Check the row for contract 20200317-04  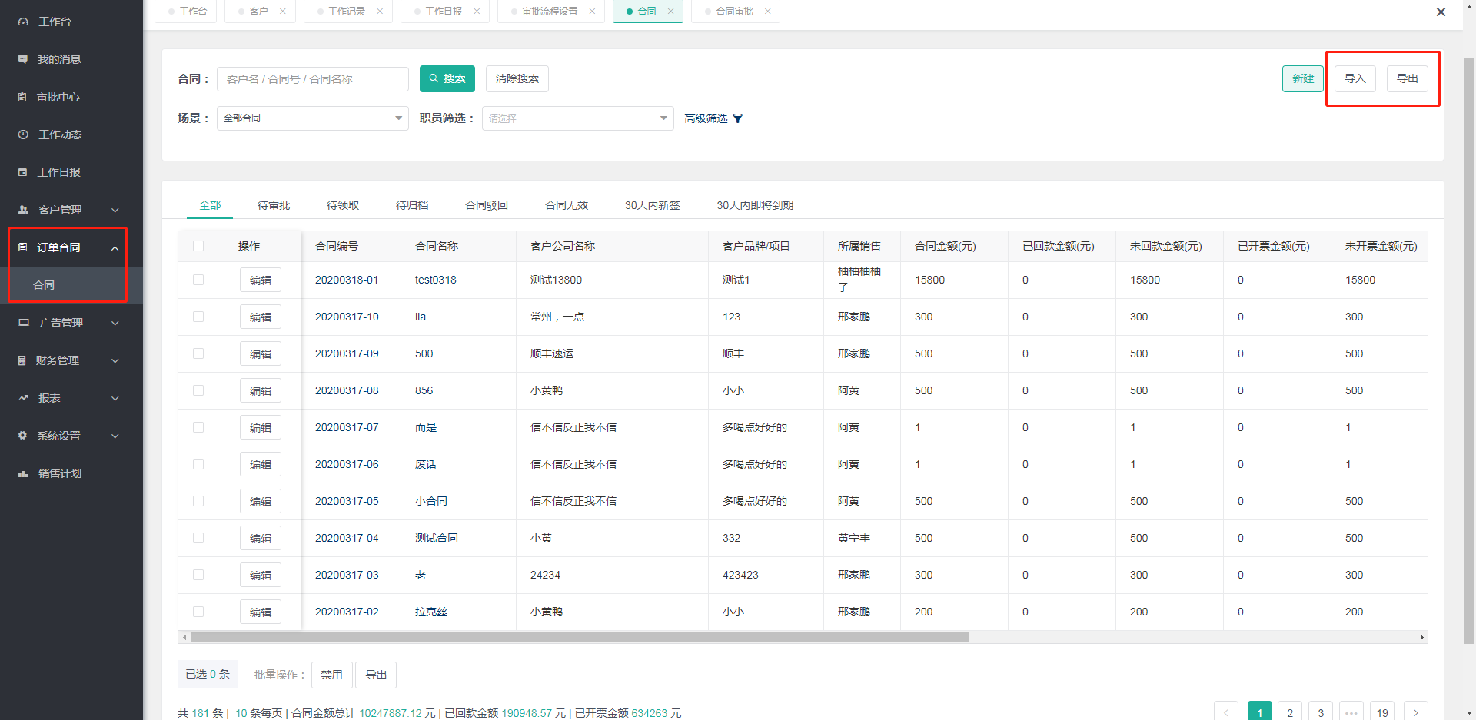coord(198,538)
